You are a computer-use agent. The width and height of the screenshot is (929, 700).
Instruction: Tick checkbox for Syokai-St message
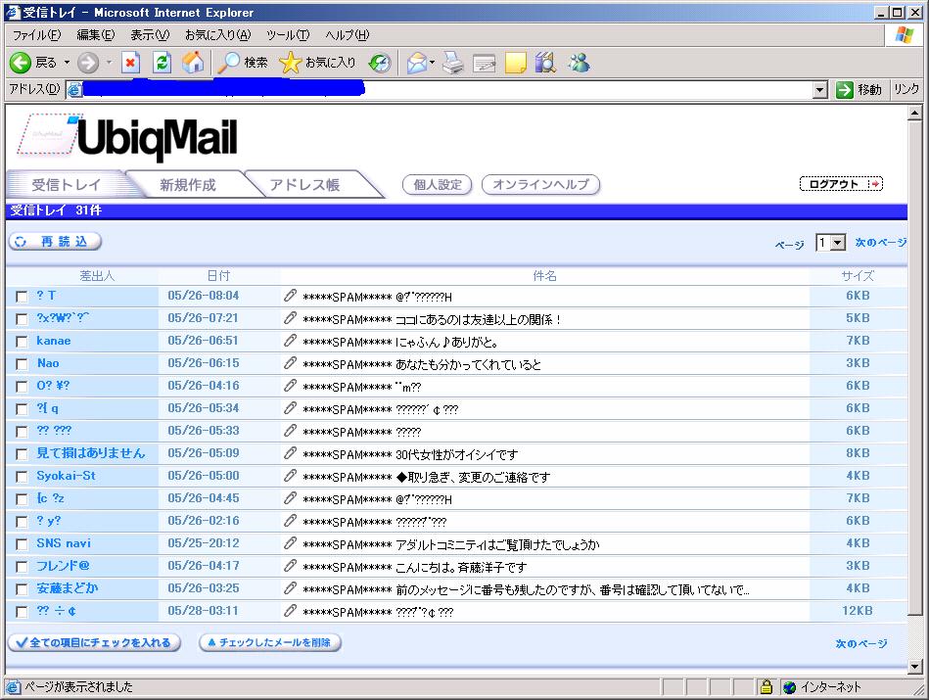coord(22,477)
